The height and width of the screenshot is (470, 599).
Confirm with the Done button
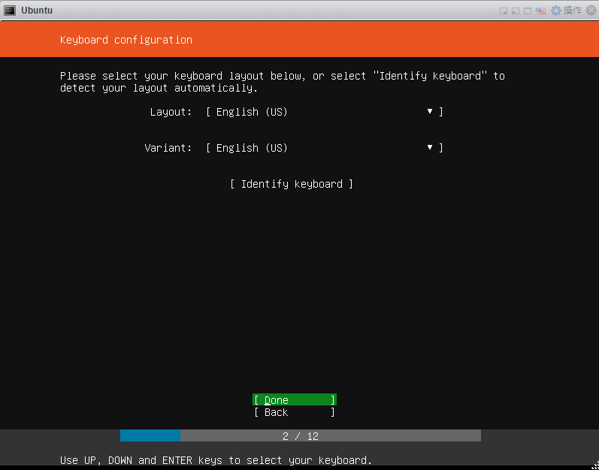tap(294, 400)
